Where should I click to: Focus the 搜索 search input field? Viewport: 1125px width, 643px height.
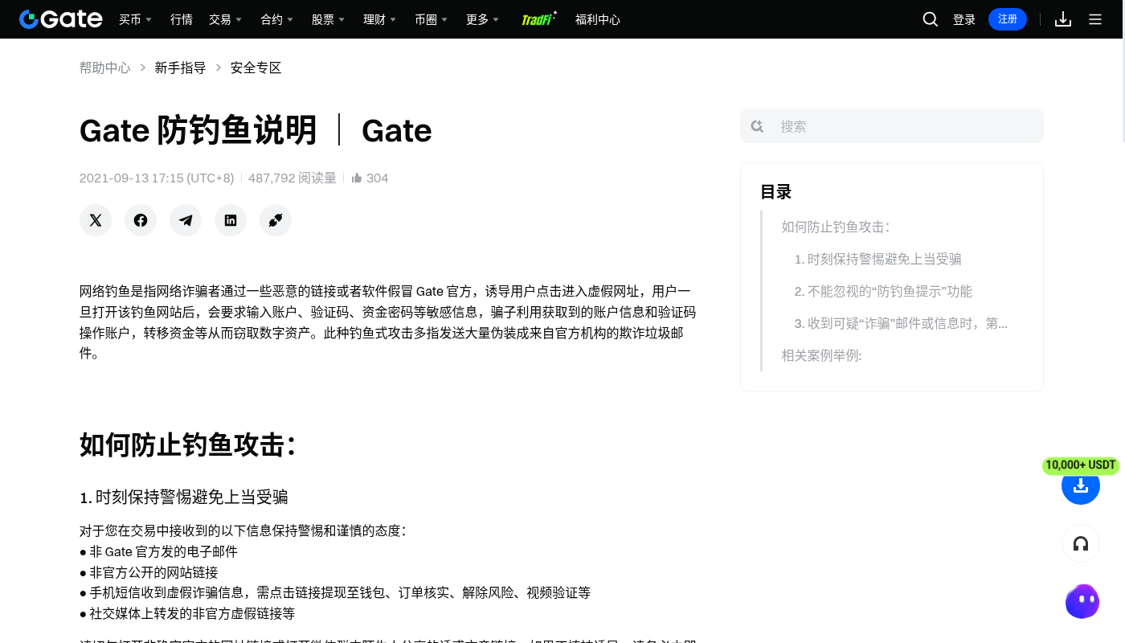pyautogui.click(x=892, y=126)
